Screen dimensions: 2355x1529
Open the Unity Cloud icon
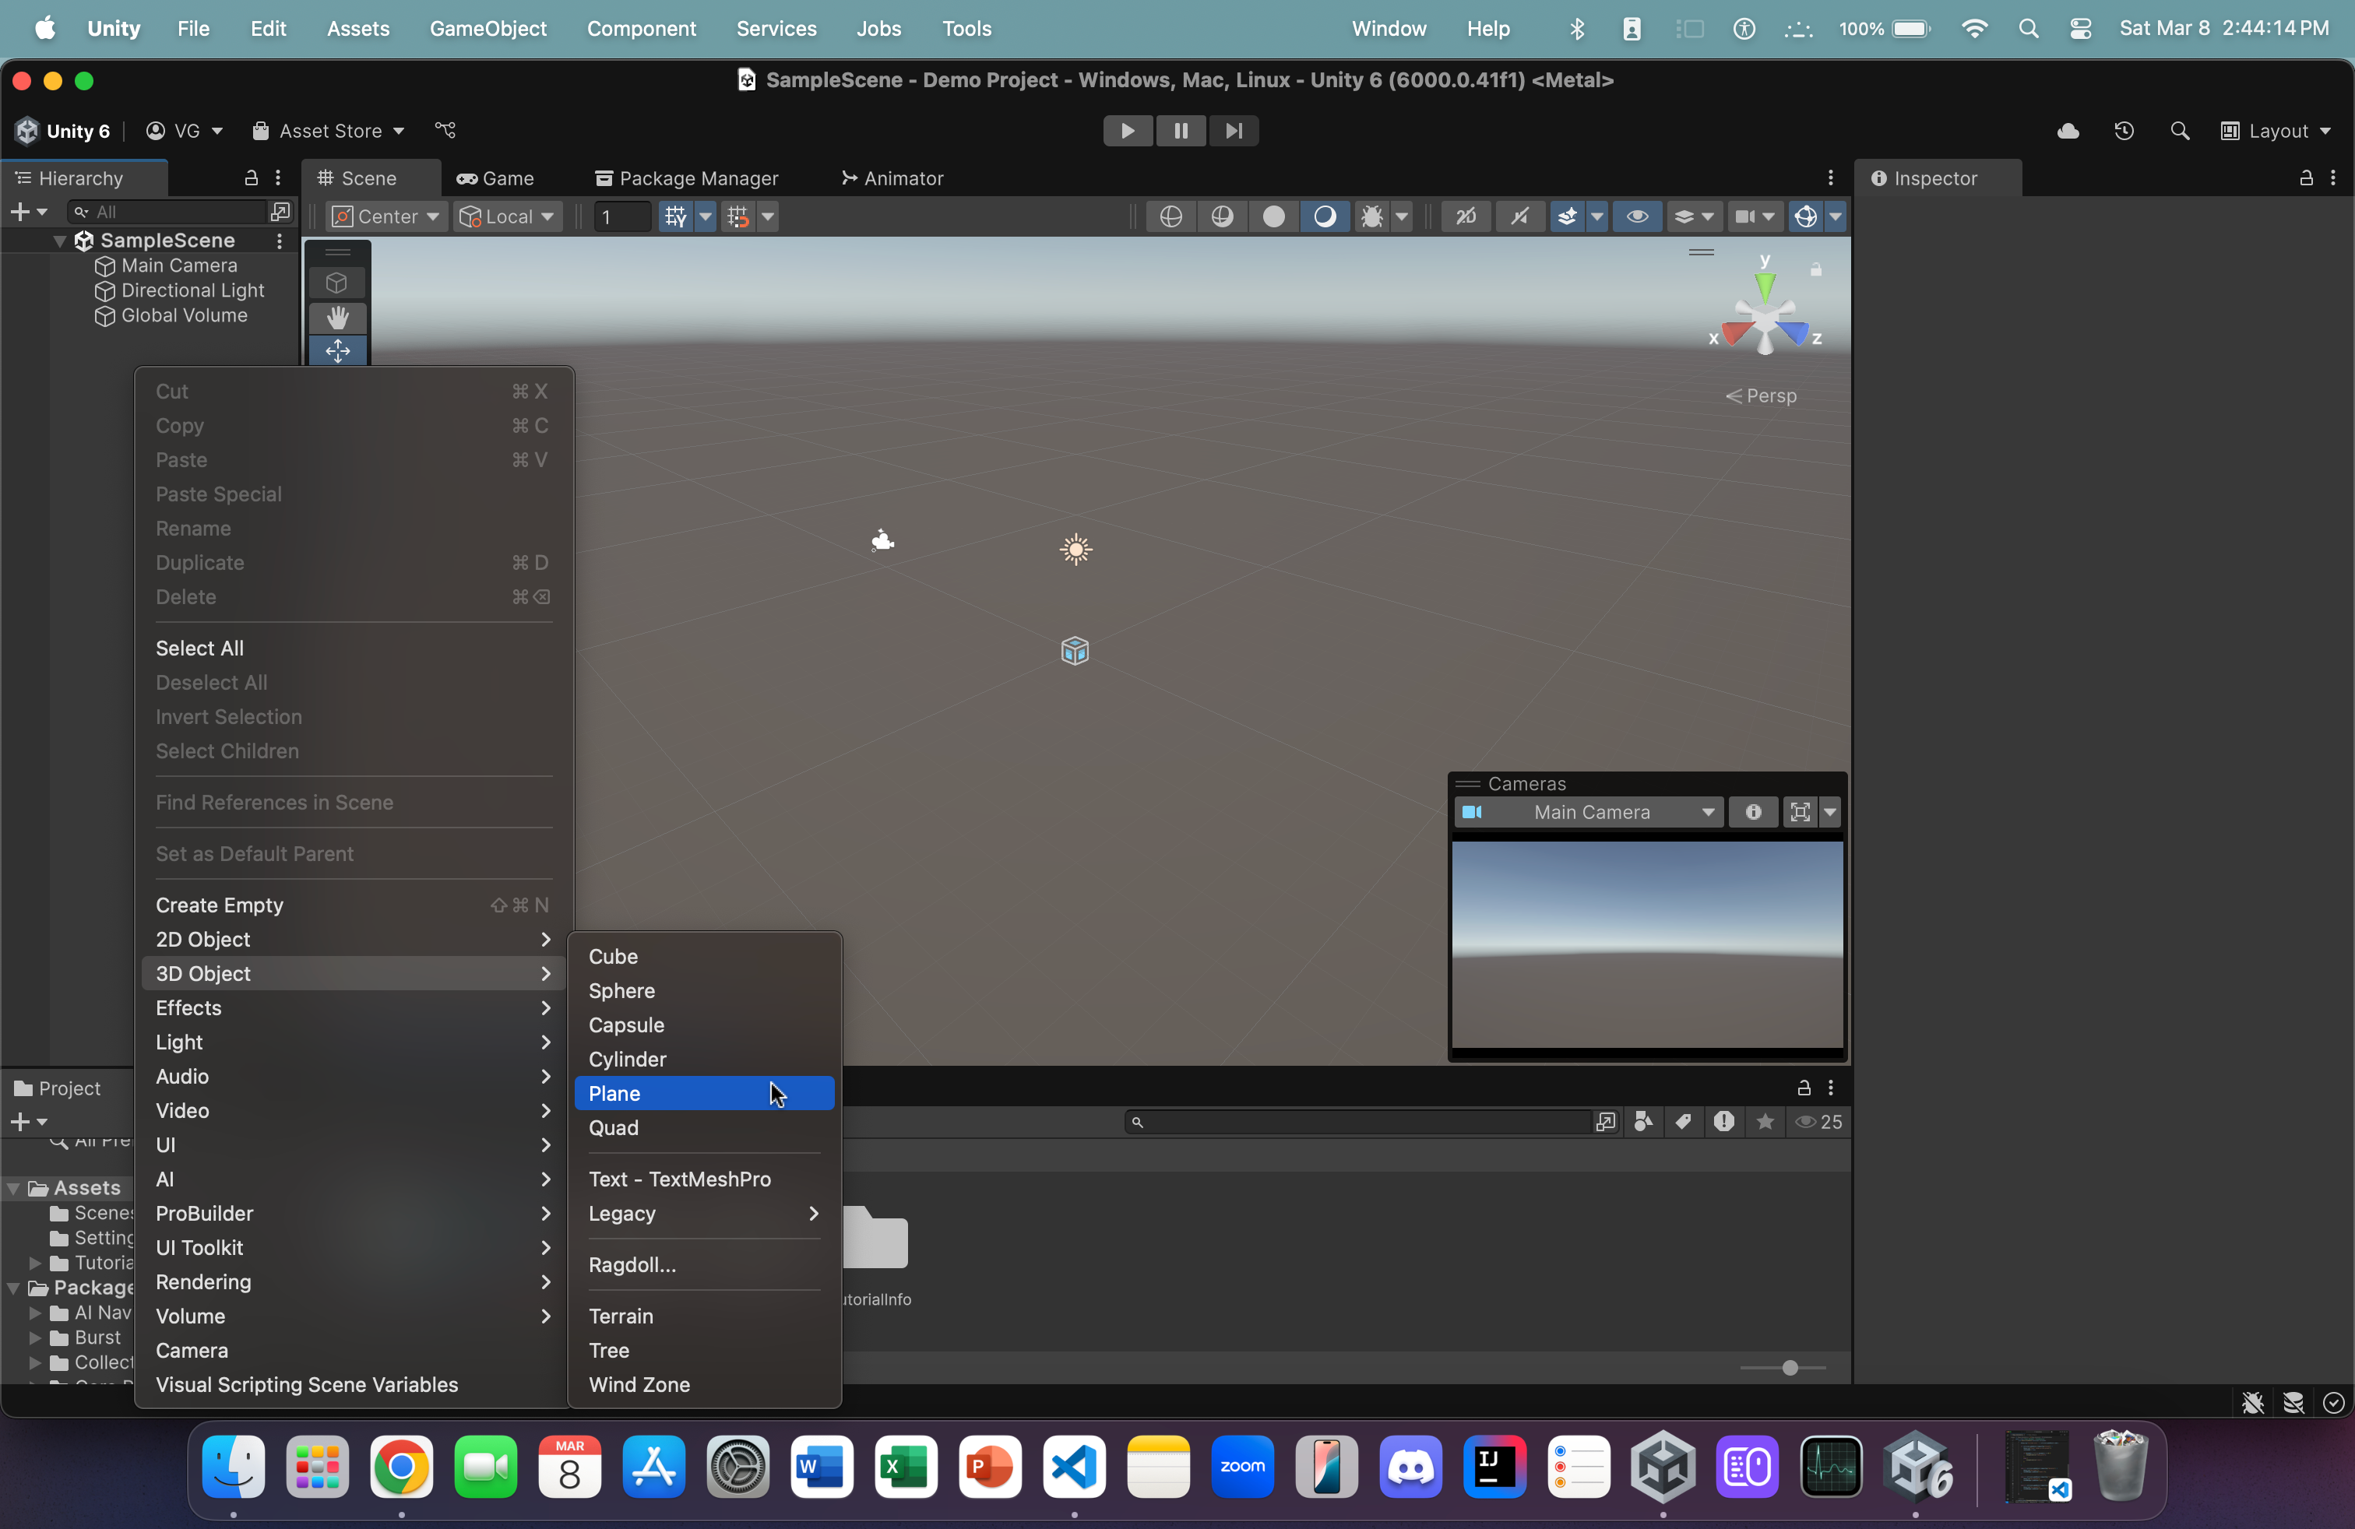[2068, 131]
